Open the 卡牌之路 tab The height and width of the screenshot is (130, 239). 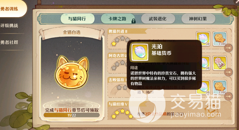[x=118, y=19]
